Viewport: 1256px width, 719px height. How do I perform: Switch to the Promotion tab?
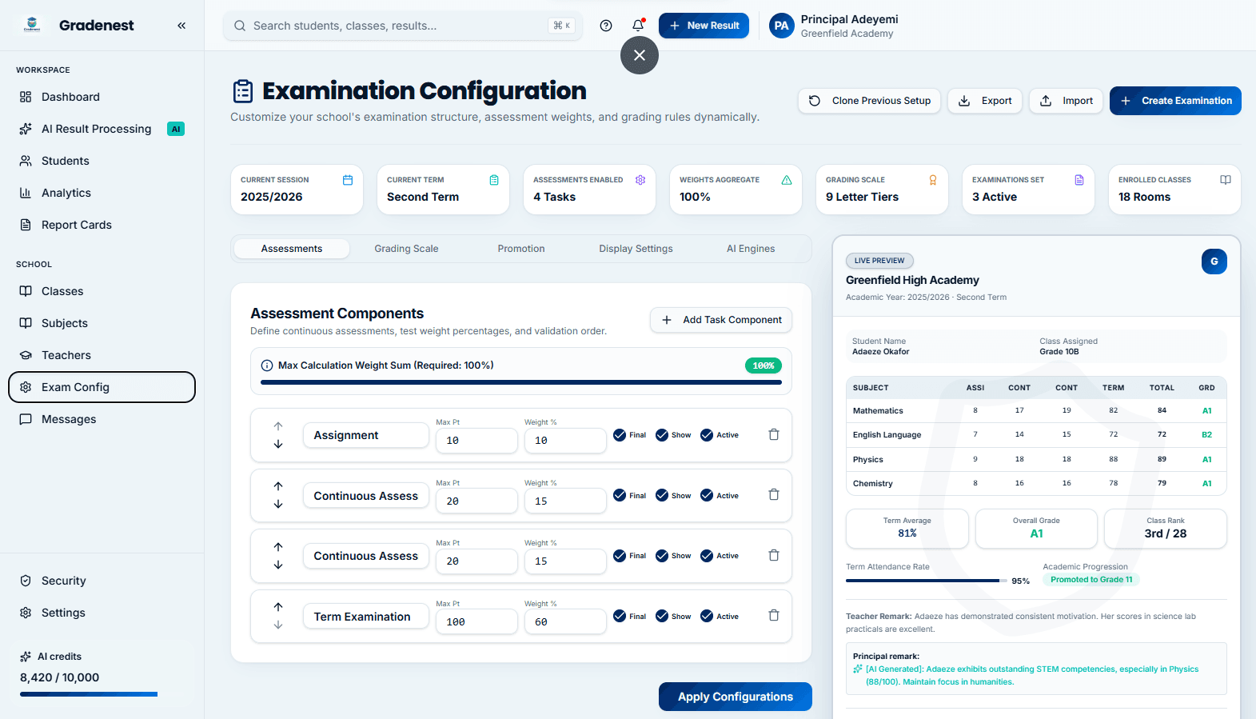click(x=521, y=249)
